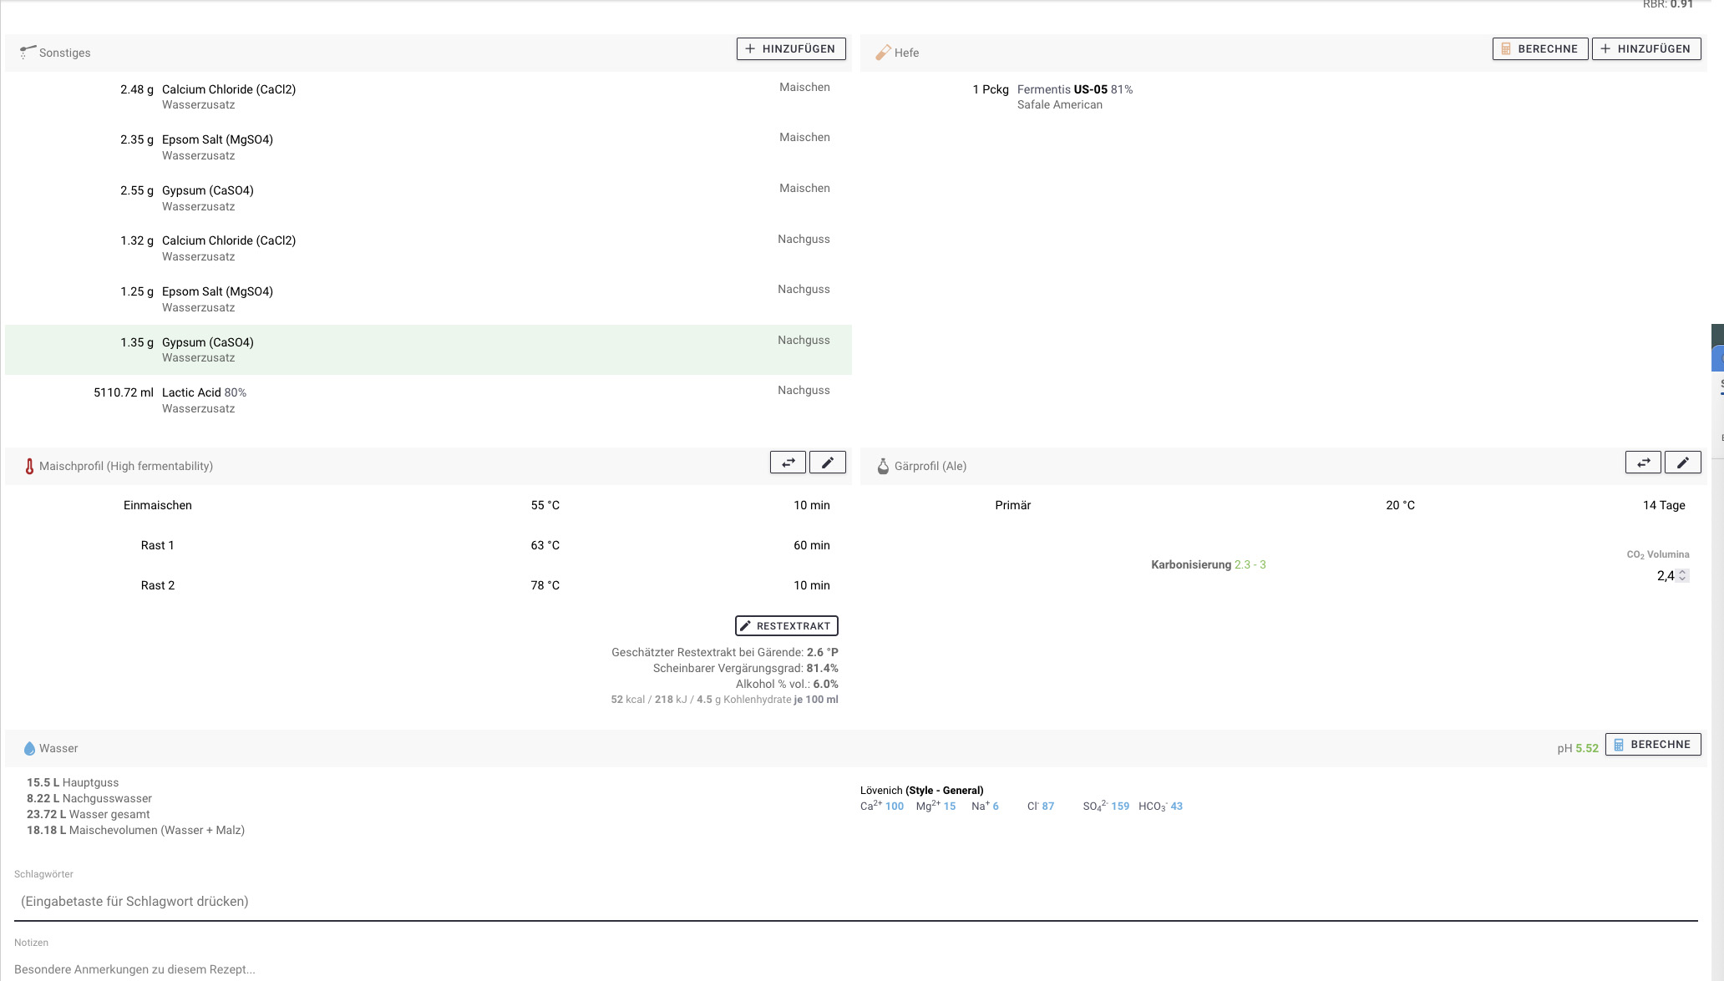Viewport: 1724px width, 981px height.
Task: Click the pencil edit icon for Gärprofil
Action: coord(1682,463)
